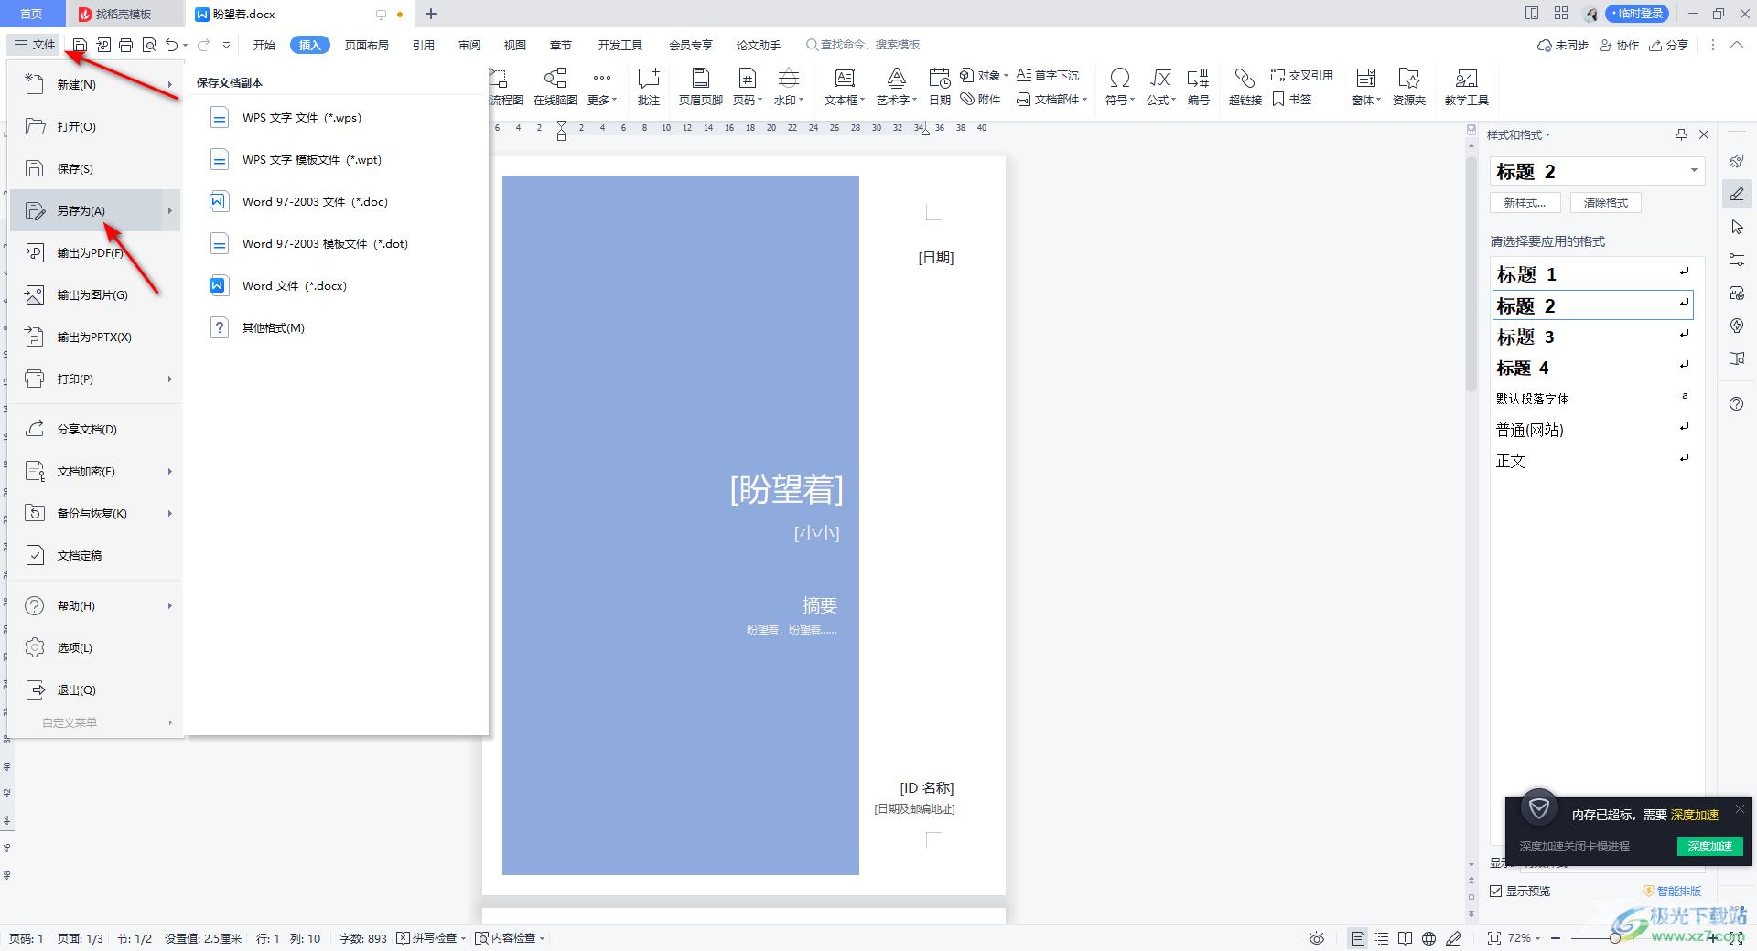Choose 另存为(A) menu item
This screenshot has width=1757, height=951.
(x=95, y=211)
